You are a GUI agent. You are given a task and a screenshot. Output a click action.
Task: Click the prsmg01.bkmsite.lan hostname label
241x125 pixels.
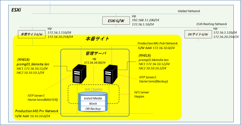click(x=33, y=64)
